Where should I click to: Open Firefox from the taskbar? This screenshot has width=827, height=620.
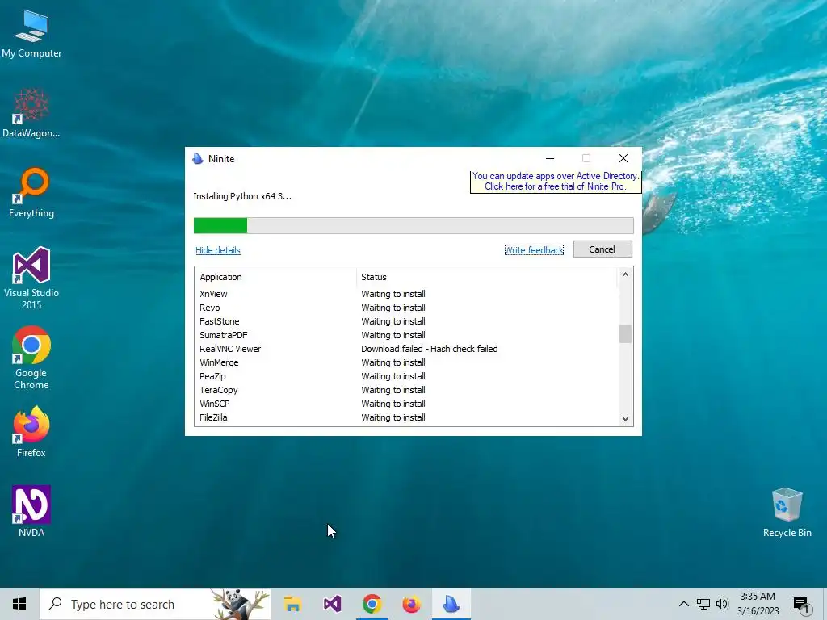pyautogui.click(x=411, y=604)
